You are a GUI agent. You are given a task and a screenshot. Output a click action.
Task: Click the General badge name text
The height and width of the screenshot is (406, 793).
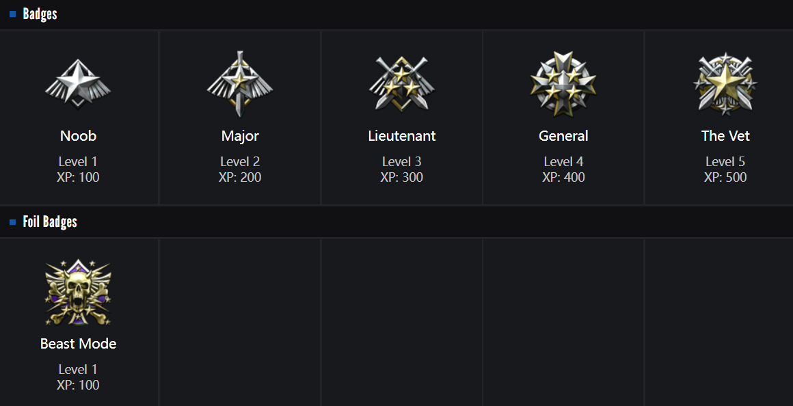[563, 136]
